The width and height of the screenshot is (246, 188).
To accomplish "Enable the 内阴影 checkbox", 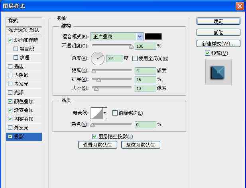I will 10,75.
